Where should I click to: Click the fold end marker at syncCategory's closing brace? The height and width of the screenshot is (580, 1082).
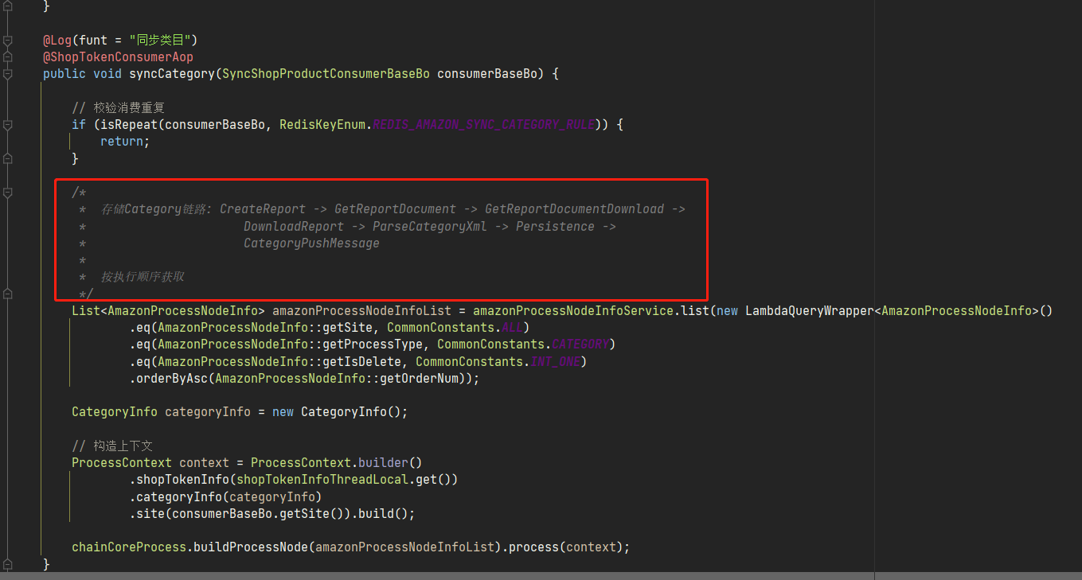coord(7,564)
